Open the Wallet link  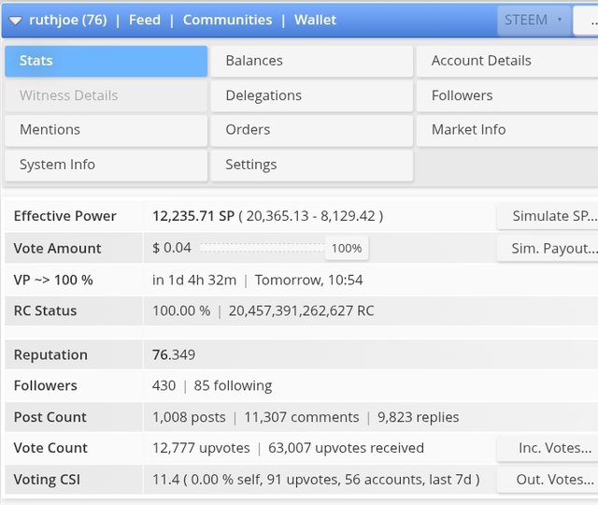(315, 20)
